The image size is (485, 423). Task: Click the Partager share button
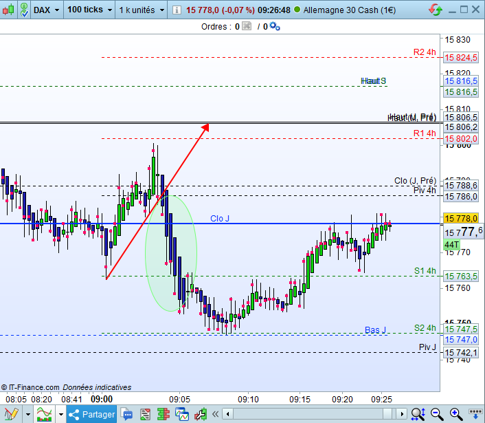coord(91,414)
